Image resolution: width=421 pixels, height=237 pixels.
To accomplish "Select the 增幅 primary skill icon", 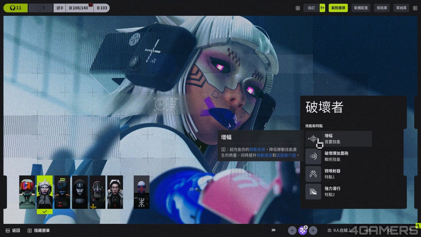I will pyautogui.click(x=313, y=139).
